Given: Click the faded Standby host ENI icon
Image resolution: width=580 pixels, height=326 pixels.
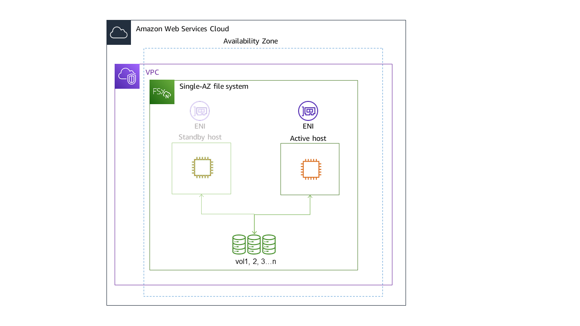Looking at the screenshot, I should coord(200,111).
